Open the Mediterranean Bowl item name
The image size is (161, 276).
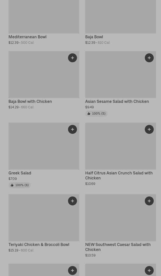tap(27, 37)
